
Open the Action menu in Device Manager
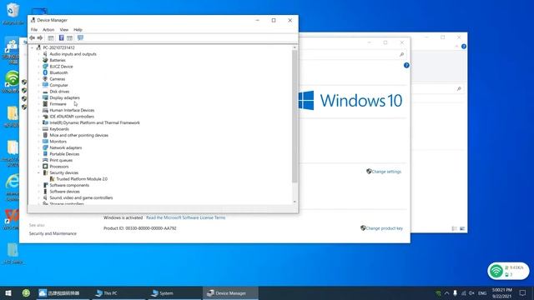tap(48, 30)
